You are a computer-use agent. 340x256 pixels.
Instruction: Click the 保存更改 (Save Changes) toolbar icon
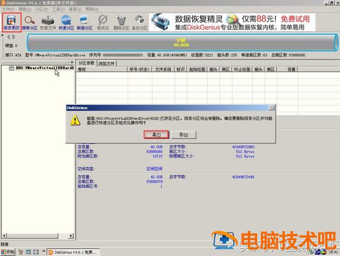[12, 22]
